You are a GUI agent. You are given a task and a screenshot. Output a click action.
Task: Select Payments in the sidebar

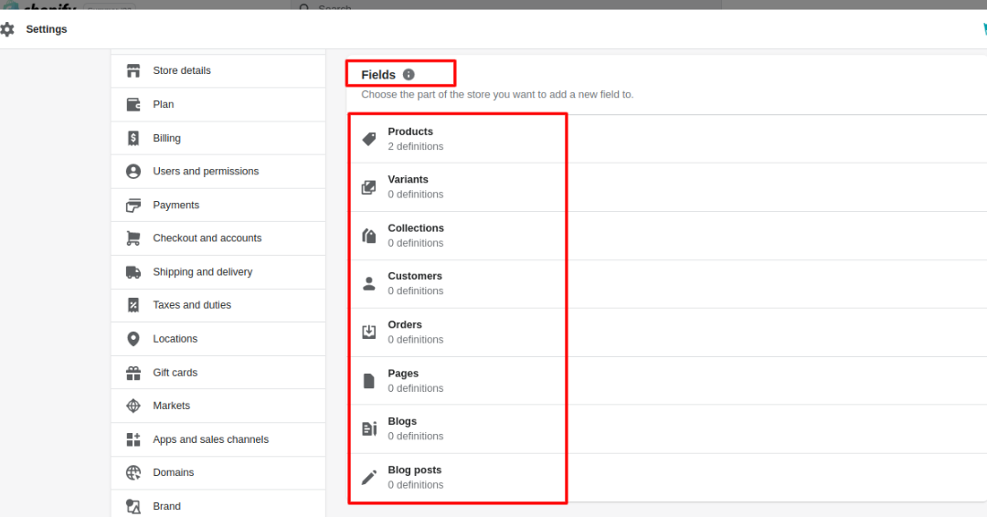click(x=218, y=205)
